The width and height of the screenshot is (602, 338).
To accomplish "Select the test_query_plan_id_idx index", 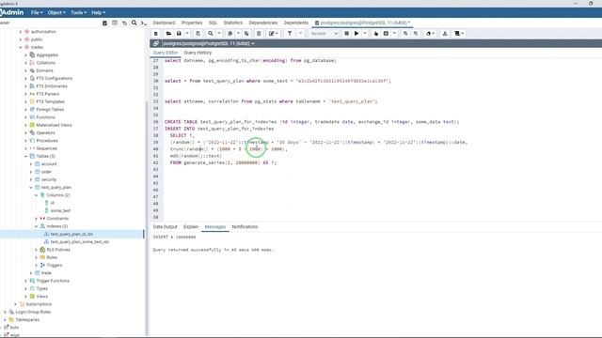I will (71, 234).
